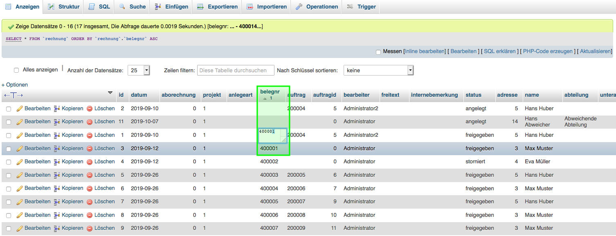Click the pencil edit icon for row id 5

click(x=19, y=176)
